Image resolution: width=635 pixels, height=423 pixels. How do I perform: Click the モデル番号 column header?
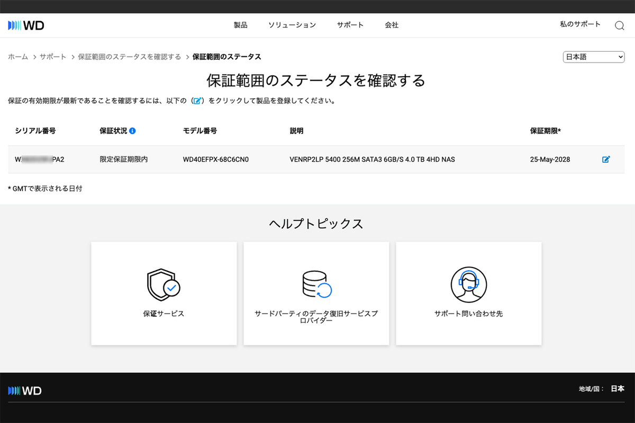pos(200,131)
